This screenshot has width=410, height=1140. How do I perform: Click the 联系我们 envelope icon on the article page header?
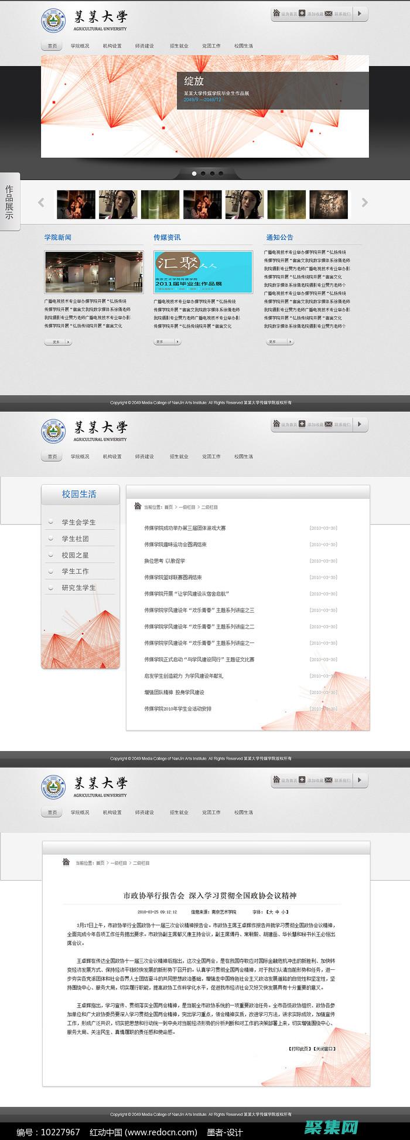pos(329,779)
